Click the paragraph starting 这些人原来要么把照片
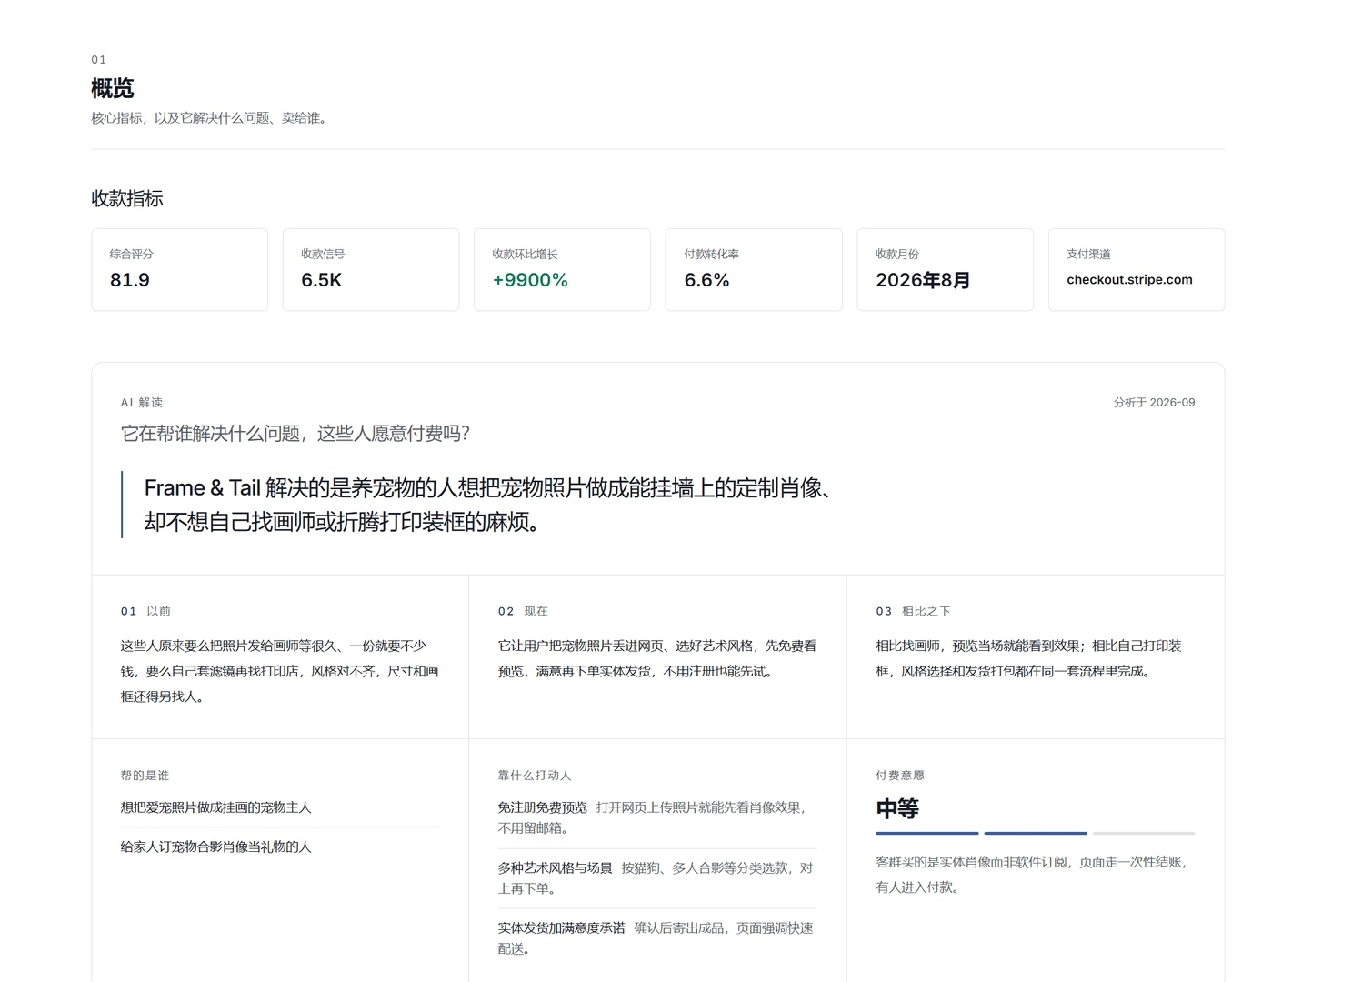Image resolution: width=1362 pixels, height=982 pixels. coord(280,671)
